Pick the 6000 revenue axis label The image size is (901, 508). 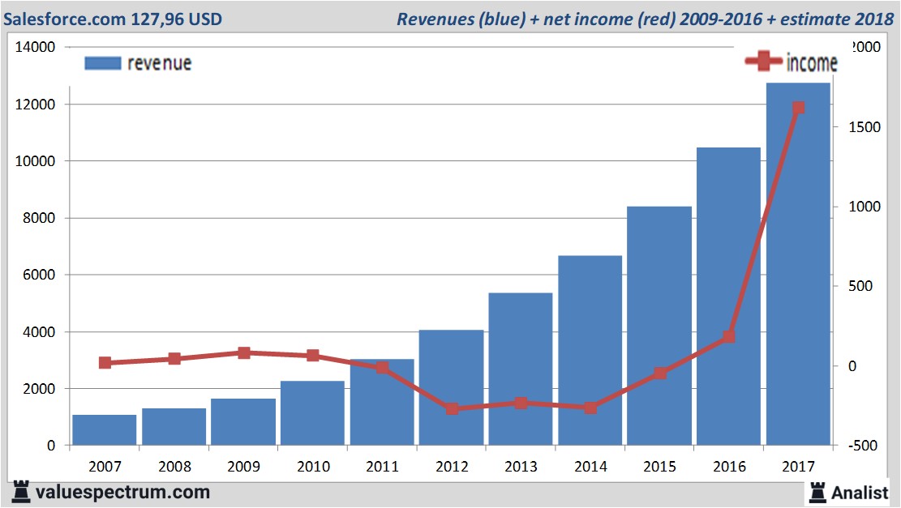tap(39, 275)
